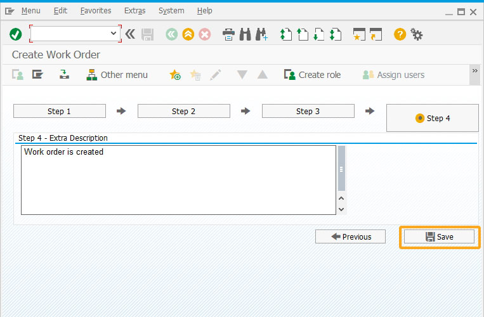
Task: Click the Generate Shortcut window icon
Action: coord(376,34)
